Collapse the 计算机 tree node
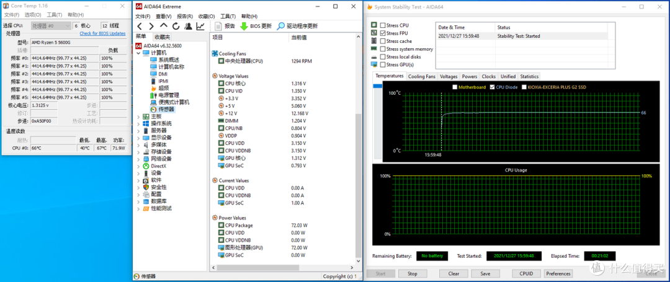 click(x=138, y=53)
